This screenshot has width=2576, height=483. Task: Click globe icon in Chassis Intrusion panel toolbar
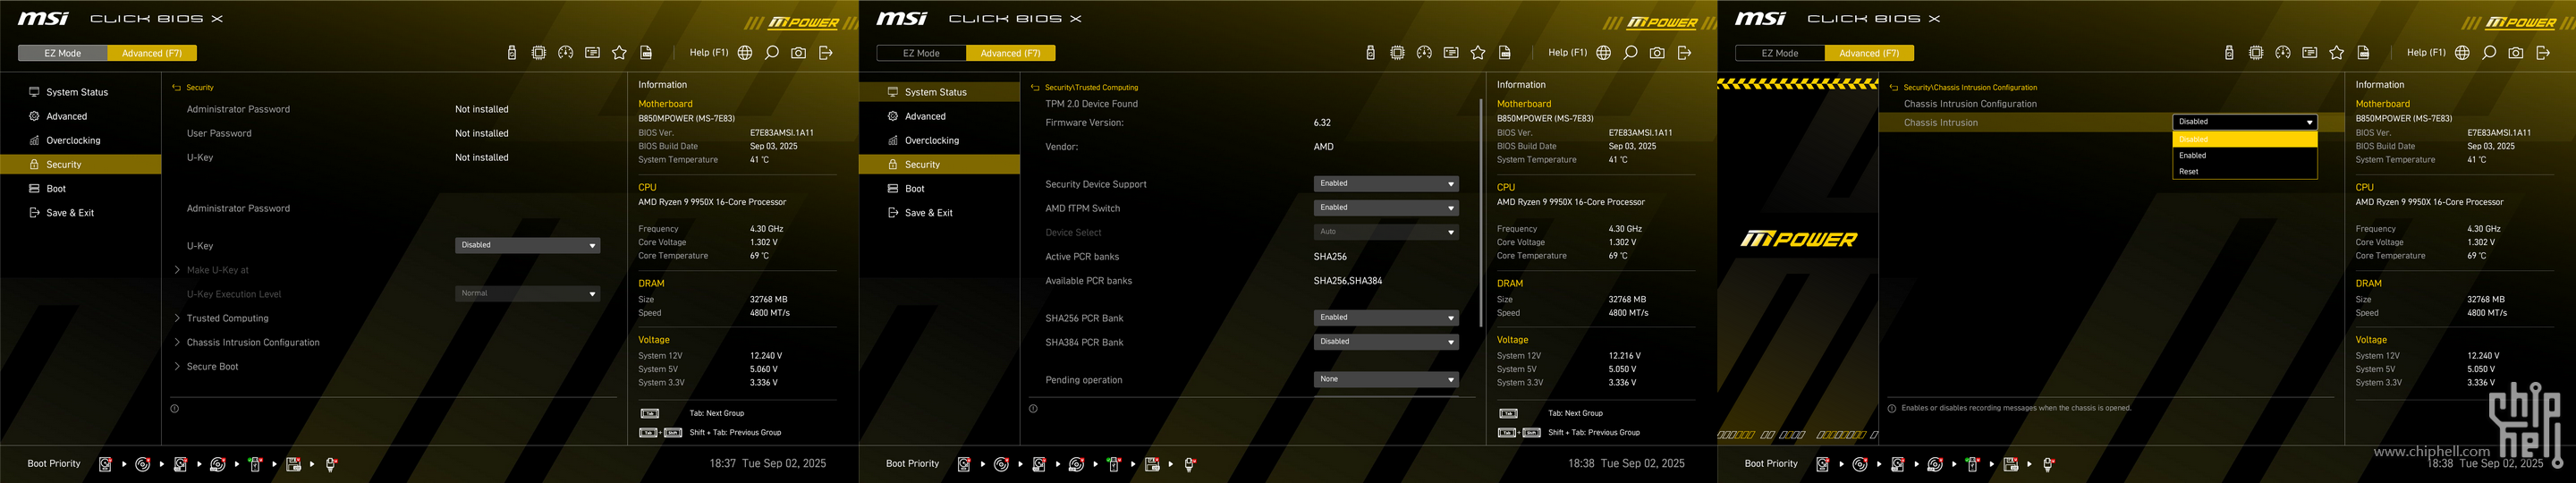[2463, 53]
